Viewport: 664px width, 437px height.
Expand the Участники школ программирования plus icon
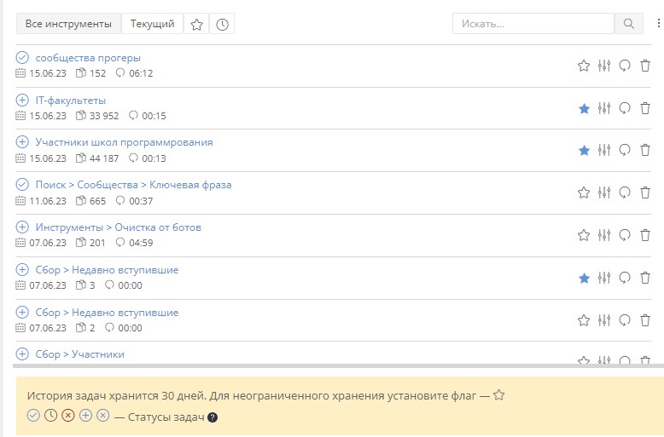coord(22,142)
